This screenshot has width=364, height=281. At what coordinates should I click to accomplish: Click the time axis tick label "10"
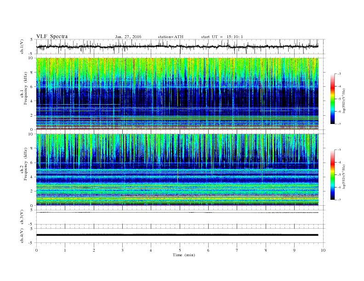coord(323,250)
